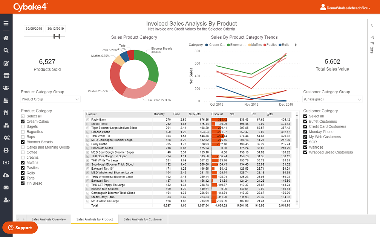Open the Customer Category Group Unassigned dropdown
The image size is (380, 237).
pos(332,99)
